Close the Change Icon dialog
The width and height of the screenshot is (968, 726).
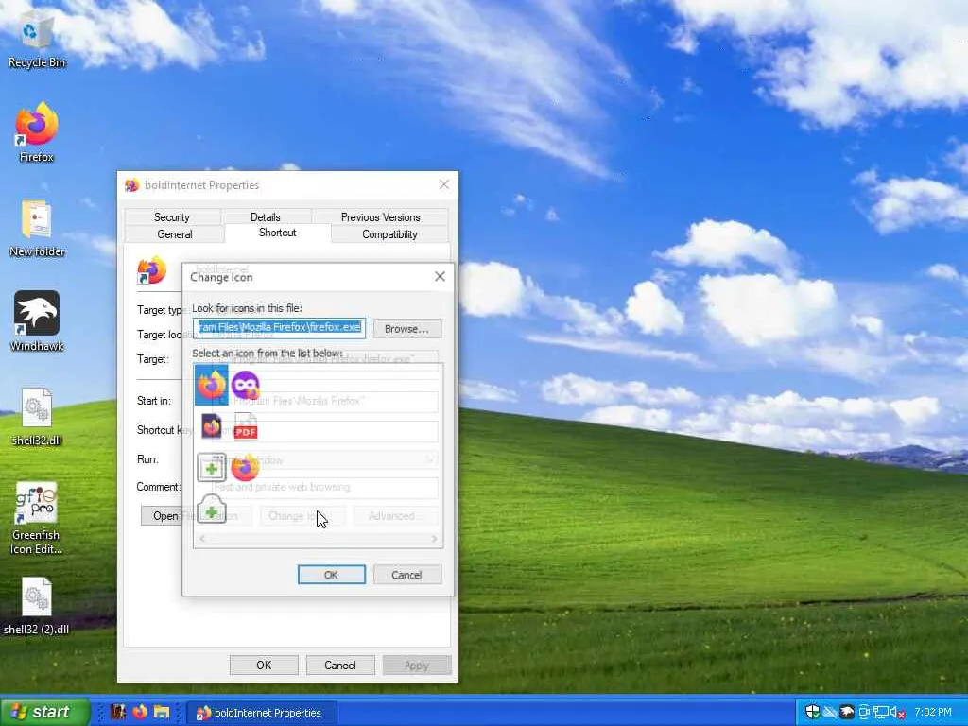click(x=440, y=277)
